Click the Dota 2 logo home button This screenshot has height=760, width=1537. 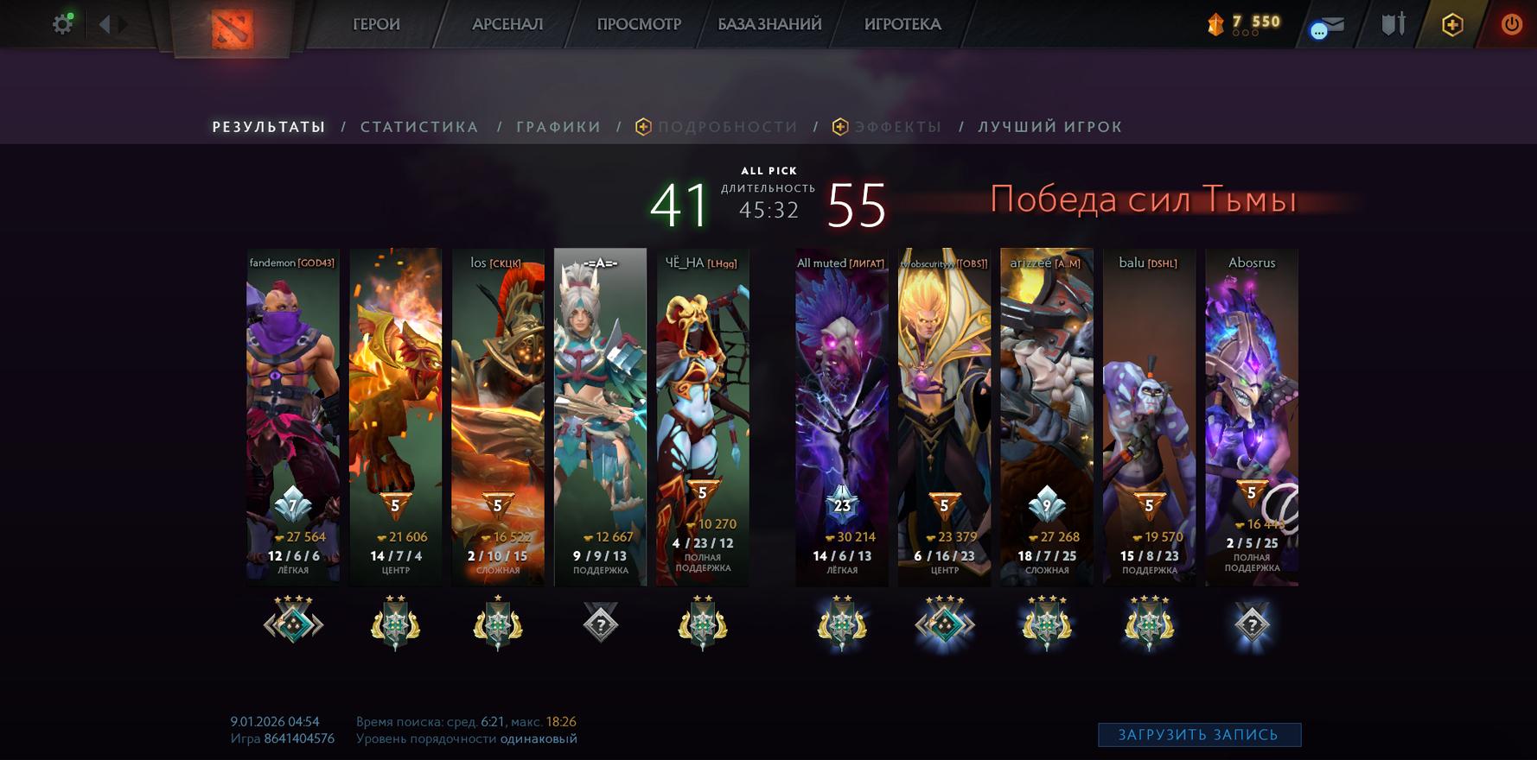click(233, 28)
